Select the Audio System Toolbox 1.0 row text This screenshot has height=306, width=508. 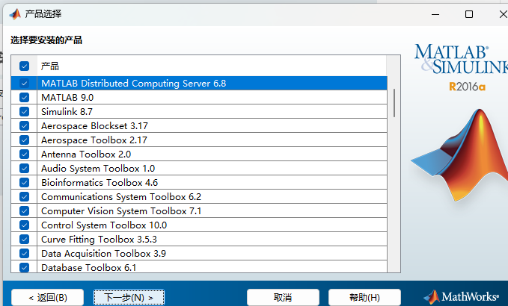[x=98, y=169]
